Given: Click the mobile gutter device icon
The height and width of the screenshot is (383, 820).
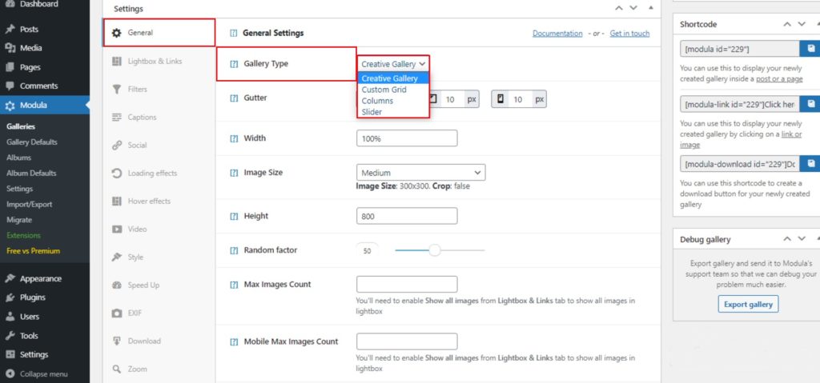Looking at the screenshot, I should pos(500,100).
